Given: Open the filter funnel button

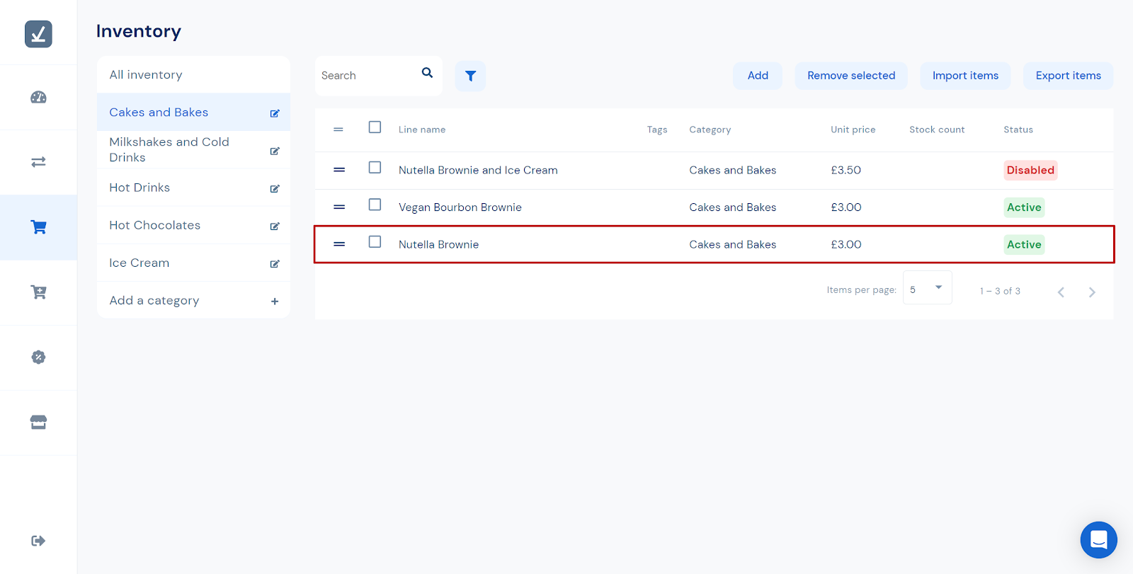Looking at the screenshot, I should pyautogui.click(x=470, y=76).
